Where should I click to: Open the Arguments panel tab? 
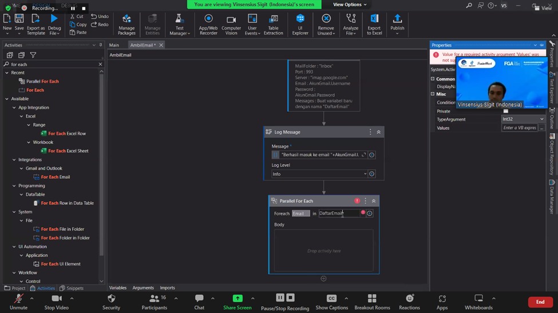coord(143,288)
